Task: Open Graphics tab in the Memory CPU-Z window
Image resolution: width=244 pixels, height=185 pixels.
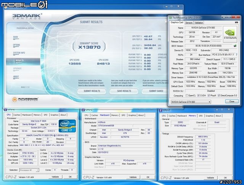Action: click(209, 116)
